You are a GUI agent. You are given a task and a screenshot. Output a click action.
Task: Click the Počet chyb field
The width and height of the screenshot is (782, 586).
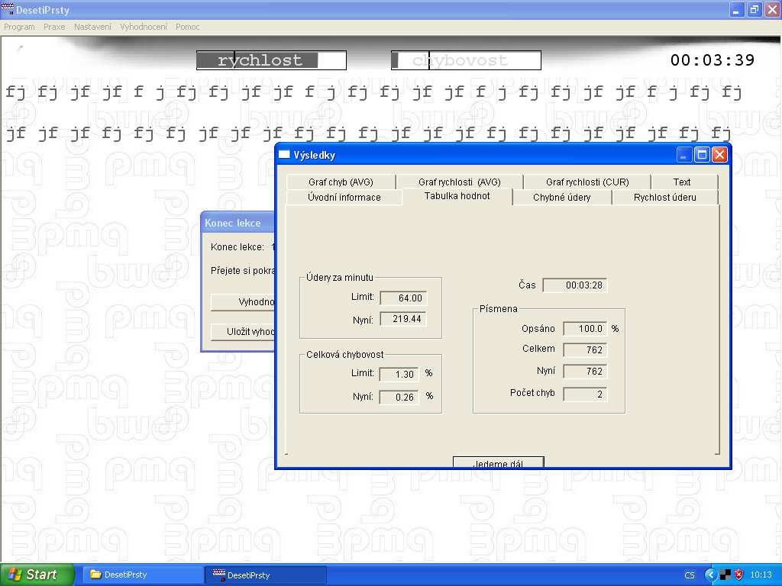coord(585,394)
